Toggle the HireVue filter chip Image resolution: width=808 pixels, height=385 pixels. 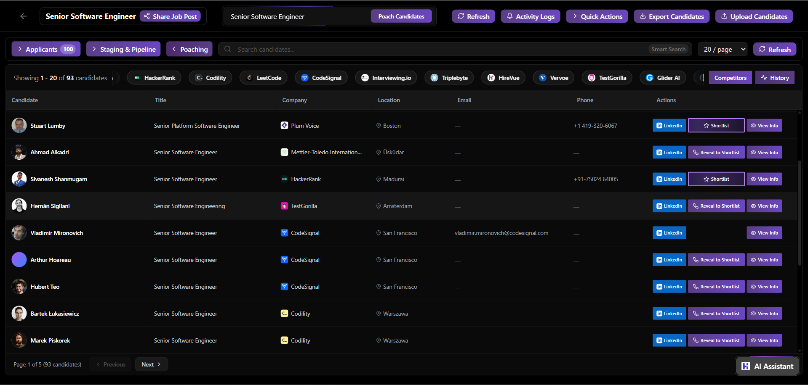click(503, 78)
